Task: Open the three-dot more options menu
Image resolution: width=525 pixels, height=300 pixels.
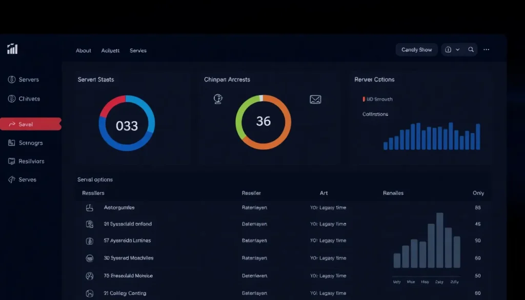Action: pyautogui.click(x=486, y=50)
